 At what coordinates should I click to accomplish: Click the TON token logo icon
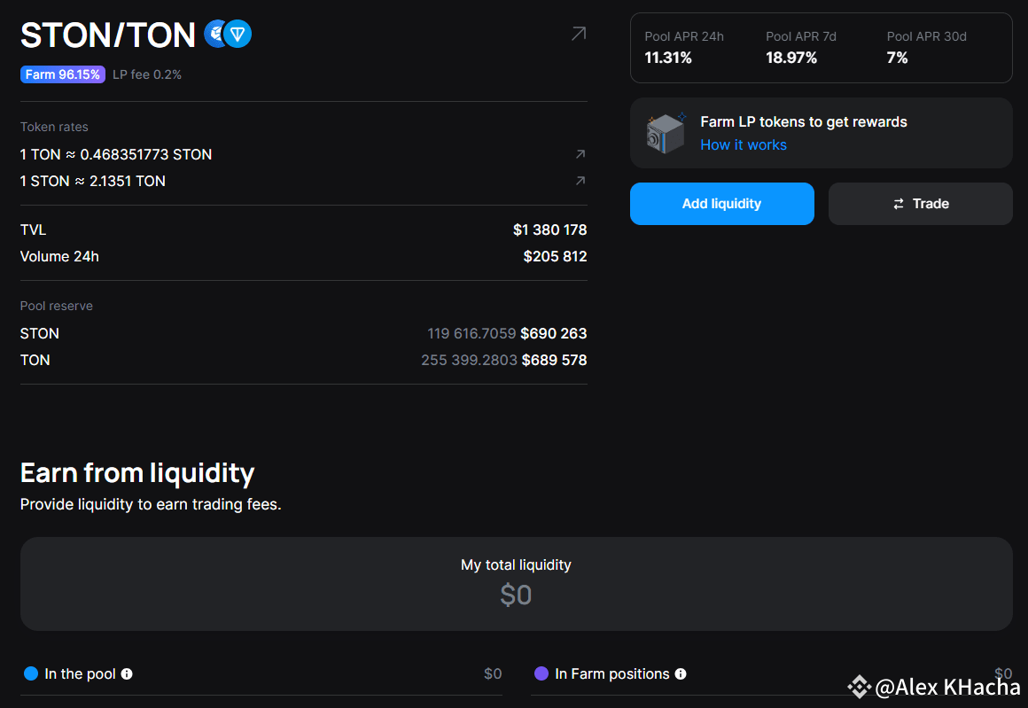(238, 35)
